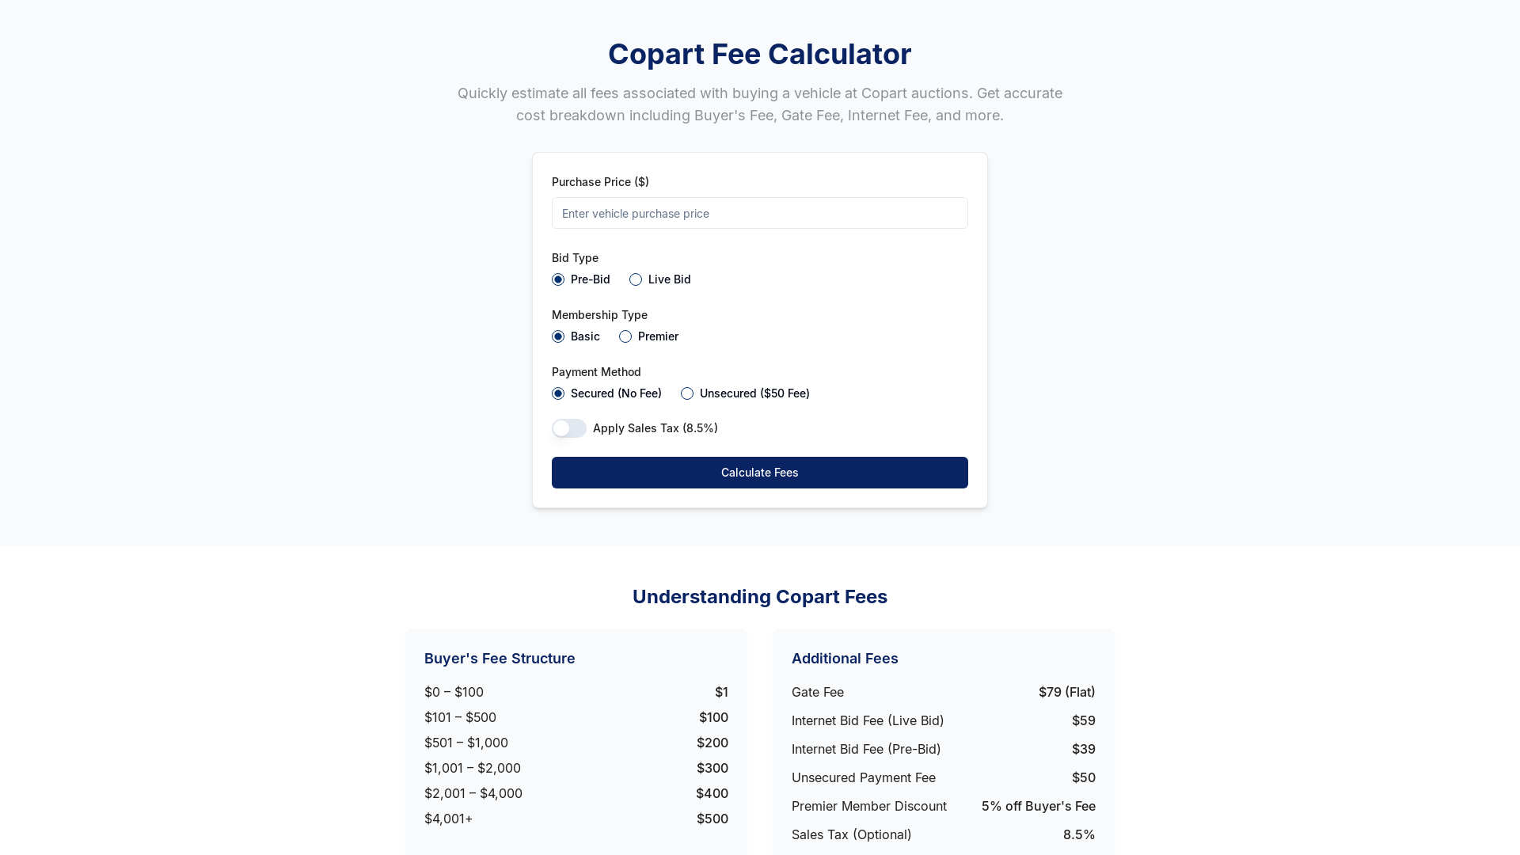The height and width of the screenshot is (855, 1520).
Task: Click the Gate Fee row
Action: [943, 692]
